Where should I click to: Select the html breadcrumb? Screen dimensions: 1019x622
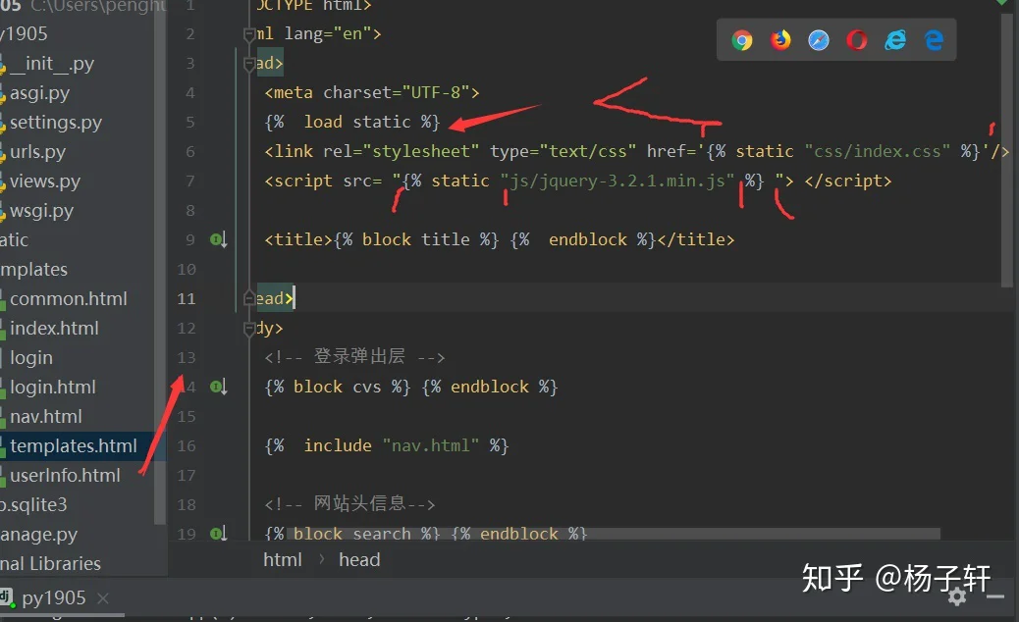click(283, 559)
